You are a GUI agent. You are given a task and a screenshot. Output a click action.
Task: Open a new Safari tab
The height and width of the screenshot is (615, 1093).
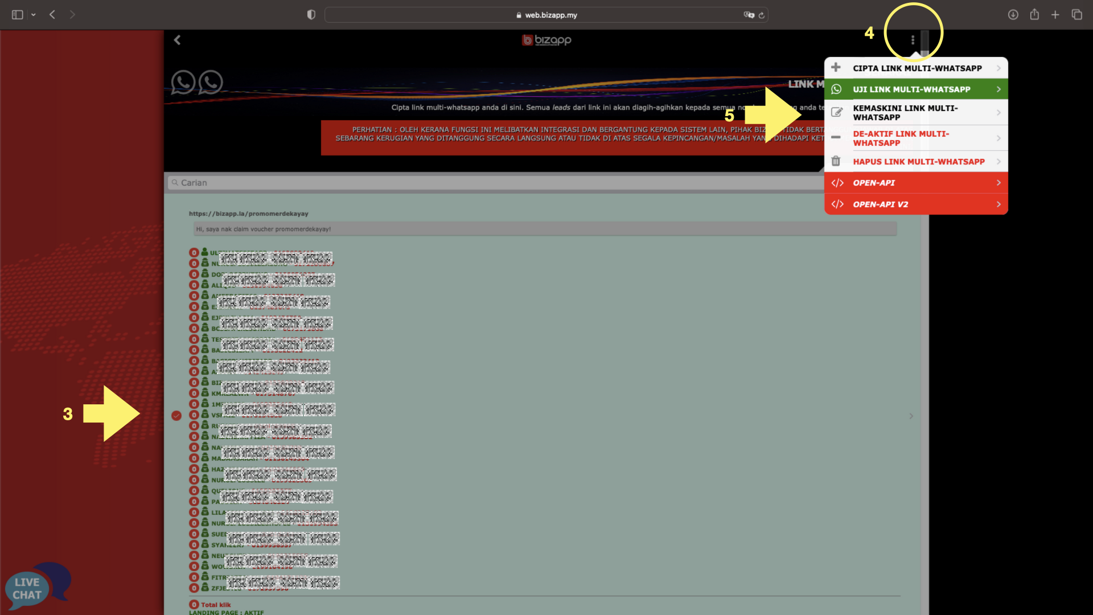[1055, 15]
